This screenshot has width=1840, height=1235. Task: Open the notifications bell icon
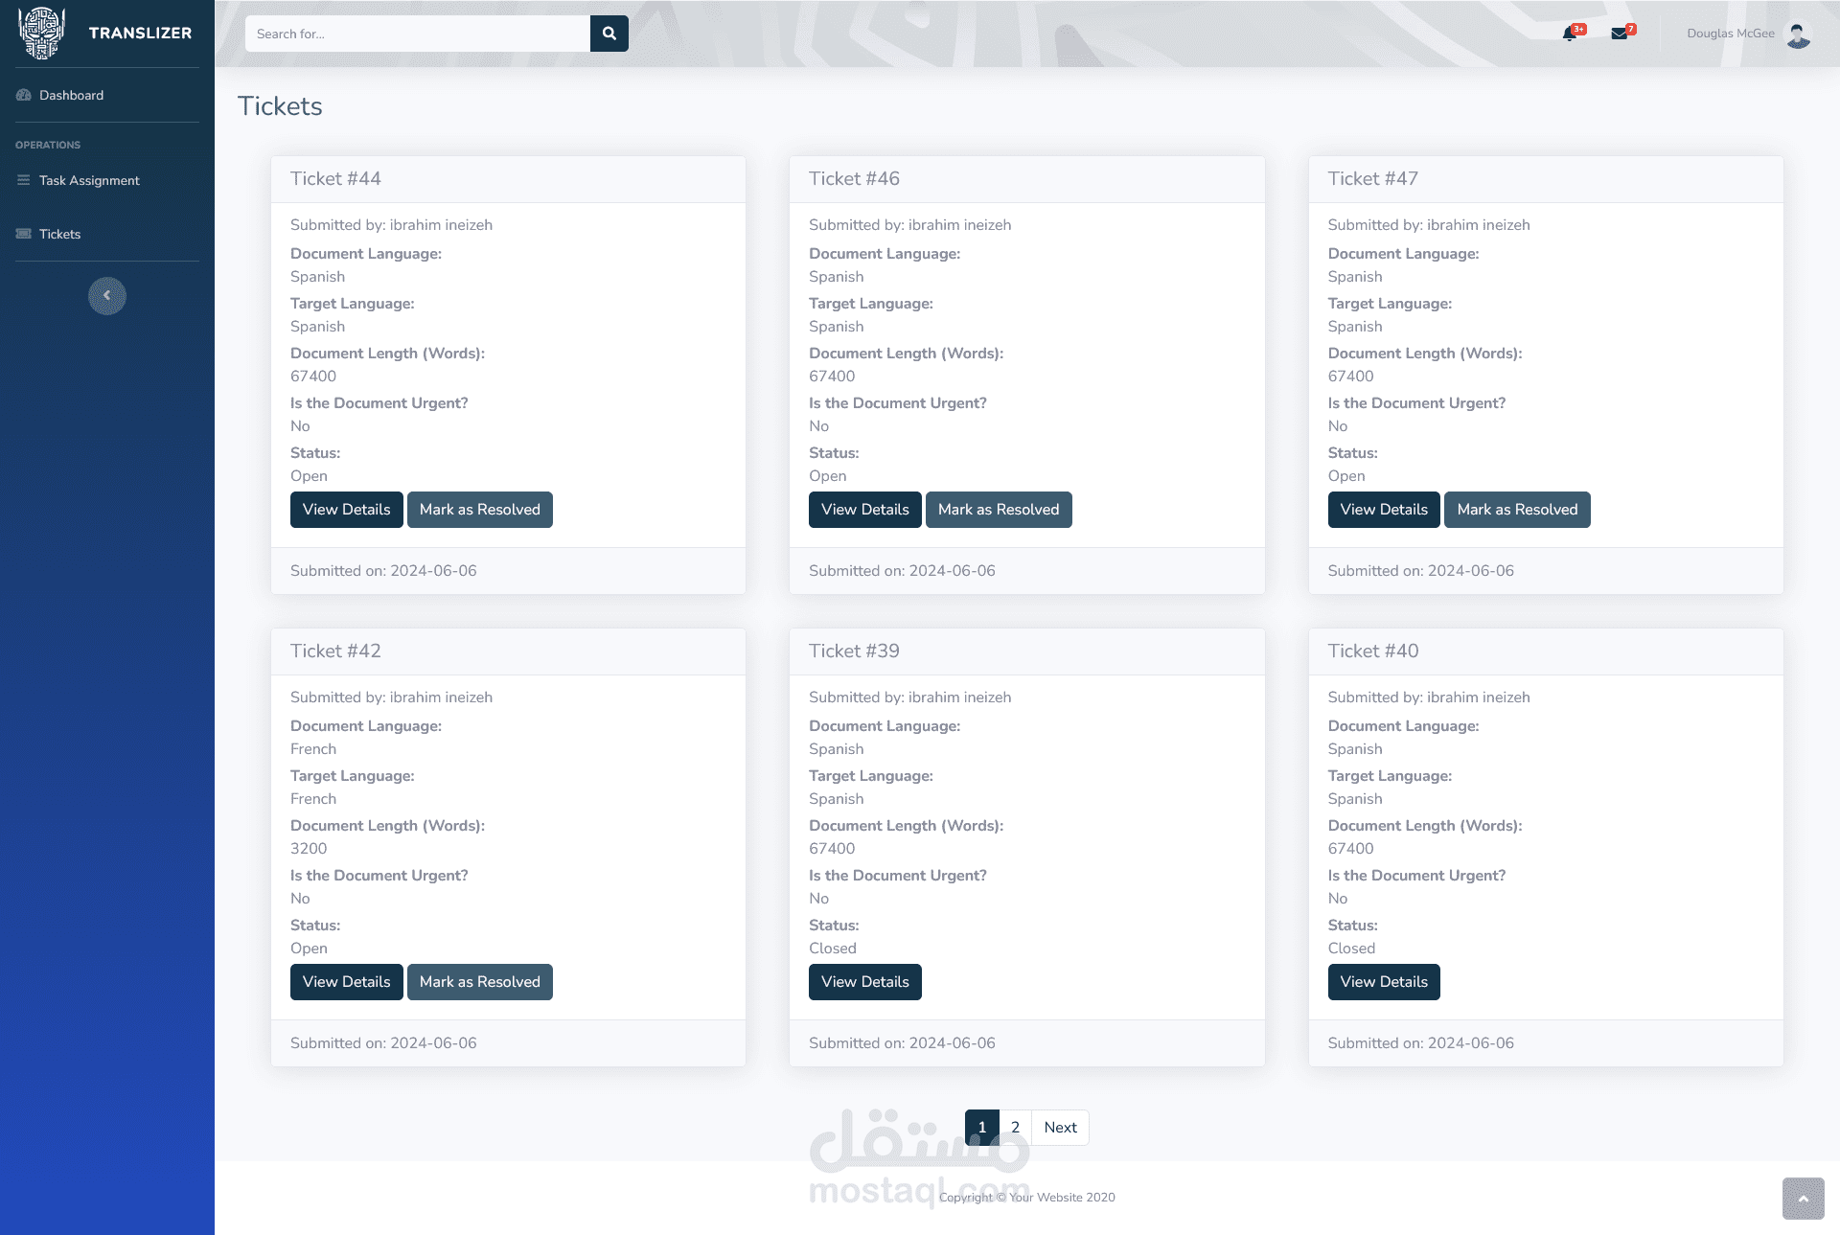pyautogui.click(x=1569, y=34)
